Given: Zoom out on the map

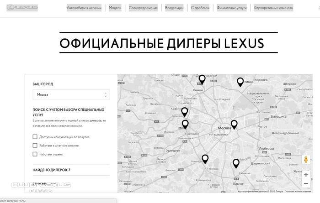Looking at the screenshot, I should click(x=306, y=183).
